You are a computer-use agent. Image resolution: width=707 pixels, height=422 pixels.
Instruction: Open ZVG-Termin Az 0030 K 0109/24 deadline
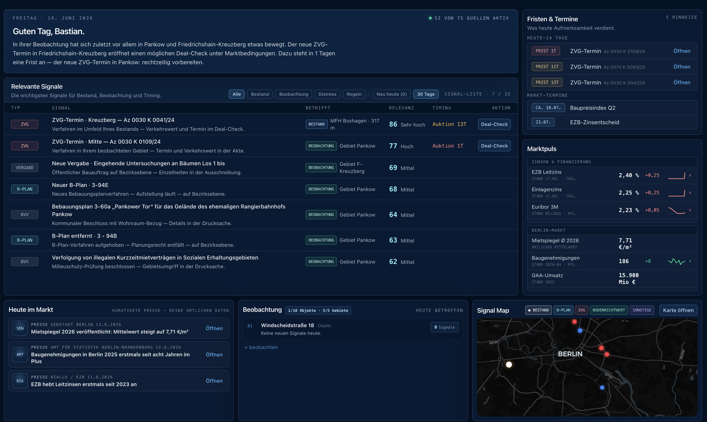pos(682,51)
